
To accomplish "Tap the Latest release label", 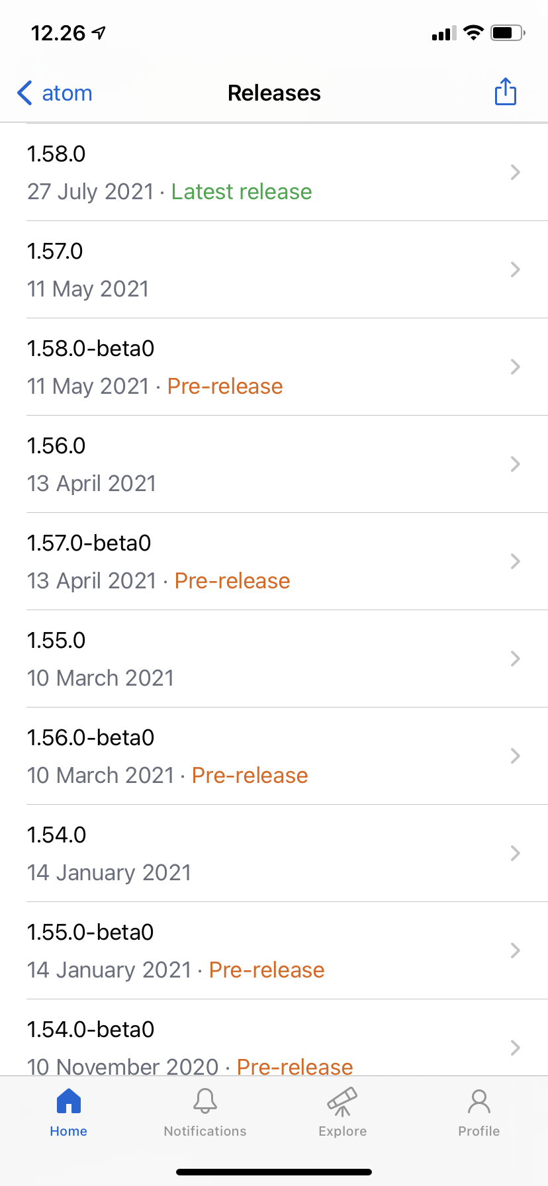I will (x=242, y=192).
